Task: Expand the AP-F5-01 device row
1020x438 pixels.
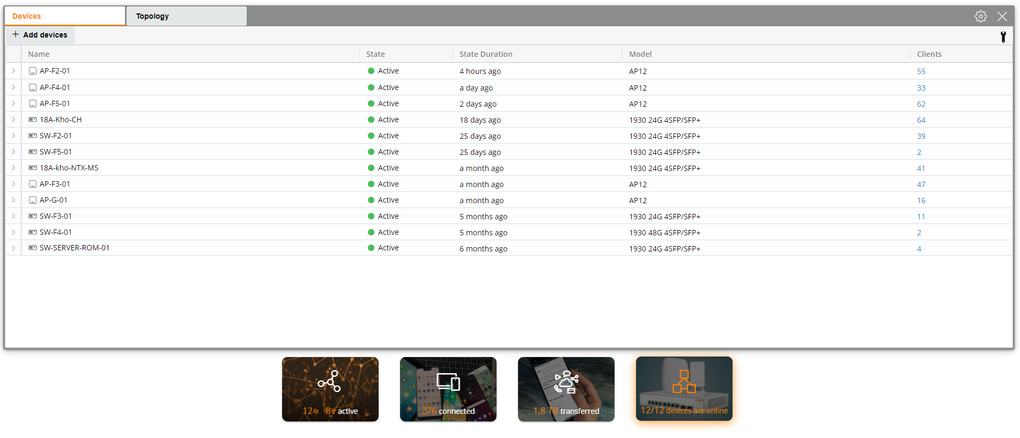Action: click(13, 103)
